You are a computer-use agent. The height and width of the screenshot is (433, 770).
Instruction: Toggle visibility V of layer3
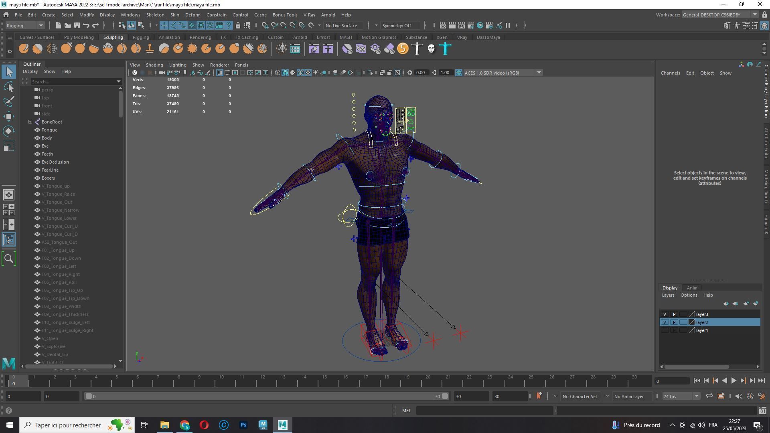pos(665,314)
